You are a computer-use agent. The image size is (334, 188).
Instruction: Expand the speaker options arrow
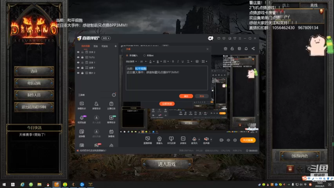[211, 140]
